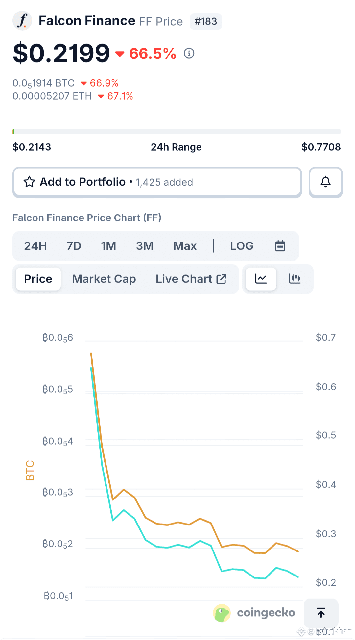Image resolution: width=355 pixels, height=640 pixels.
Task: Select the 1M time range
Action: point(108,246)
